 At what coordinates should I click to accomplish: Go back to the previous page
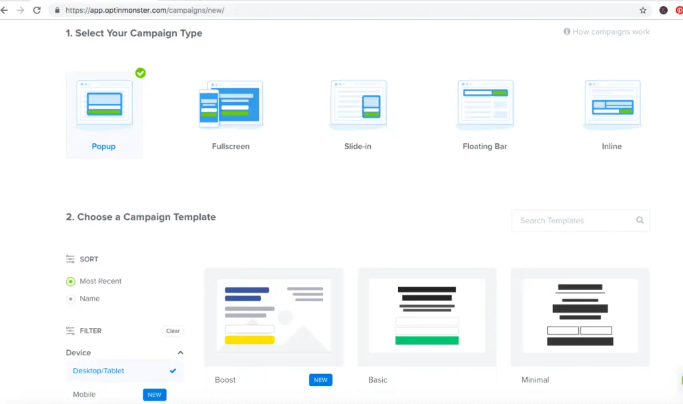click(5, 10)
